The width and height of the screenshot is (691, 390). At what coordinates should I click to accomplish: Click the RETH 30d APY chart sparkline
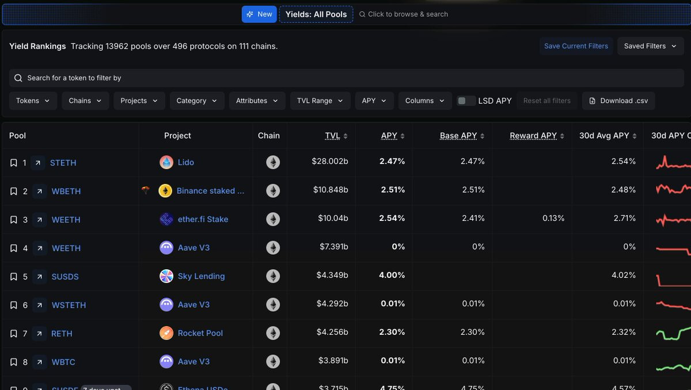[x=673, y=333]
